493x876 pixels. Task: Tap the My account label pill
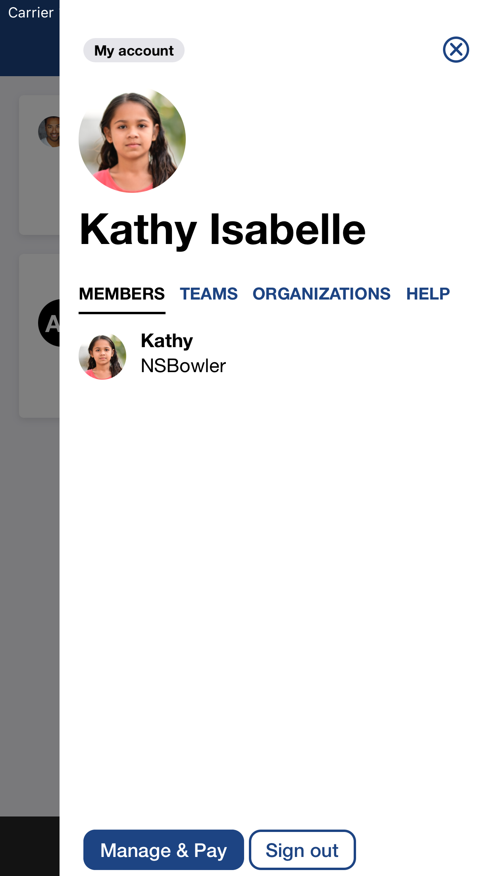(134, 50)
